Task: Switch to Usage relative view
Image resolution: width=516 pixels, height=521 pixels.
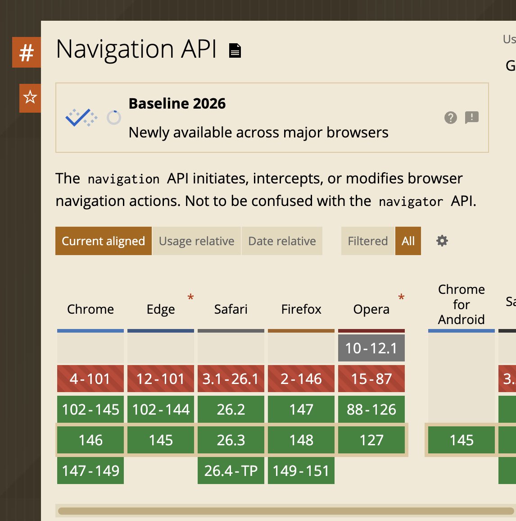Action: coord(197,241)
